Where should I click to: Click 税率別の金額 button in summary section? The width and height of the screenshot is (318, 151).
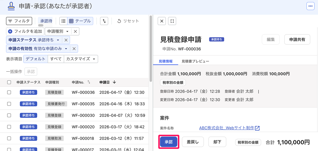click(x=173, y=83)
